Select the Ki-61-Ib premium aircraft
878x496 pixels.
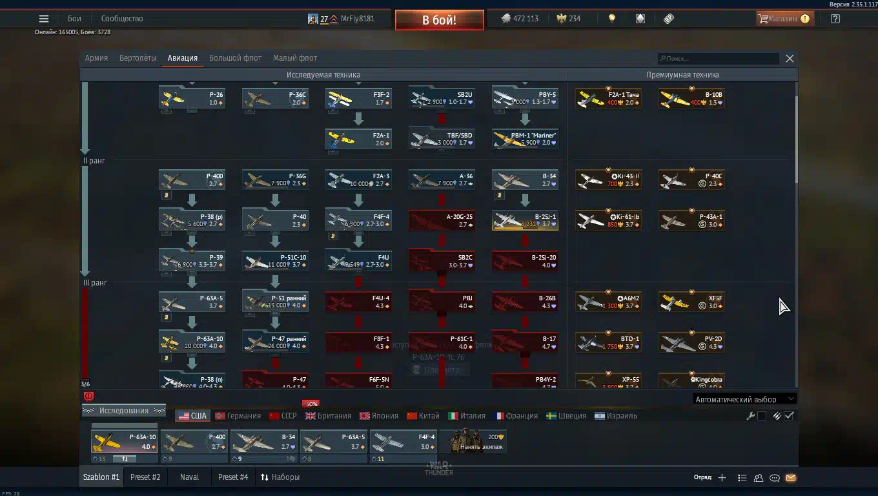[608, 220]
